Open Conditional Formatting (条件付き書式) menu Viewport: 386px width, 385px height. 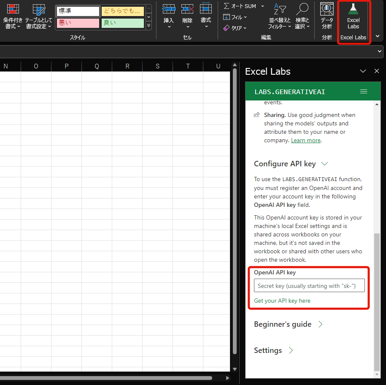[x=12, y=16]
